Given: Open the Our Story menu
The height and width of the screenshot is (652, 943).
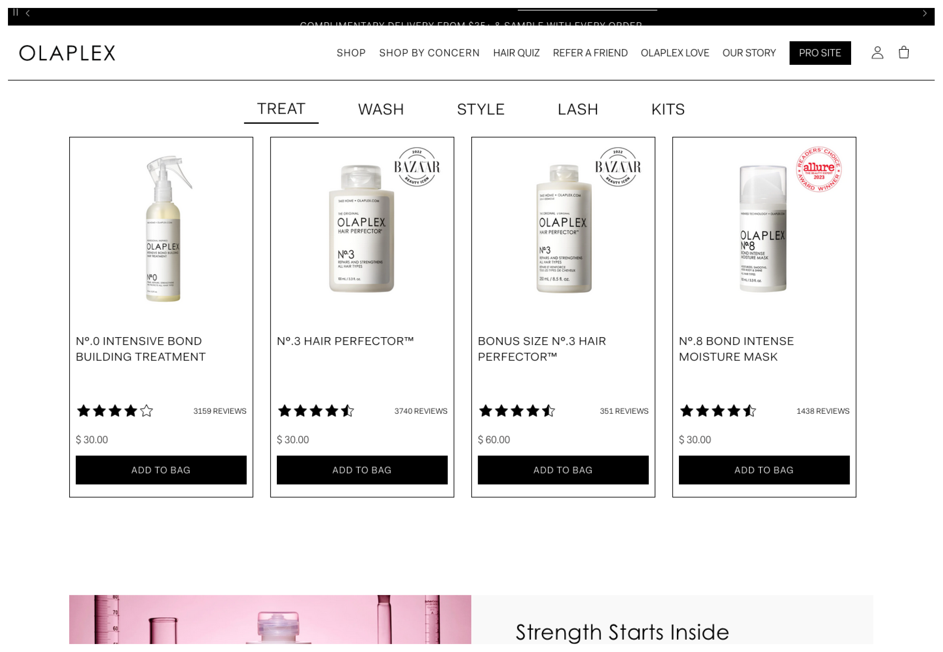Looking at the screenshot, I should tap(749, 53).
